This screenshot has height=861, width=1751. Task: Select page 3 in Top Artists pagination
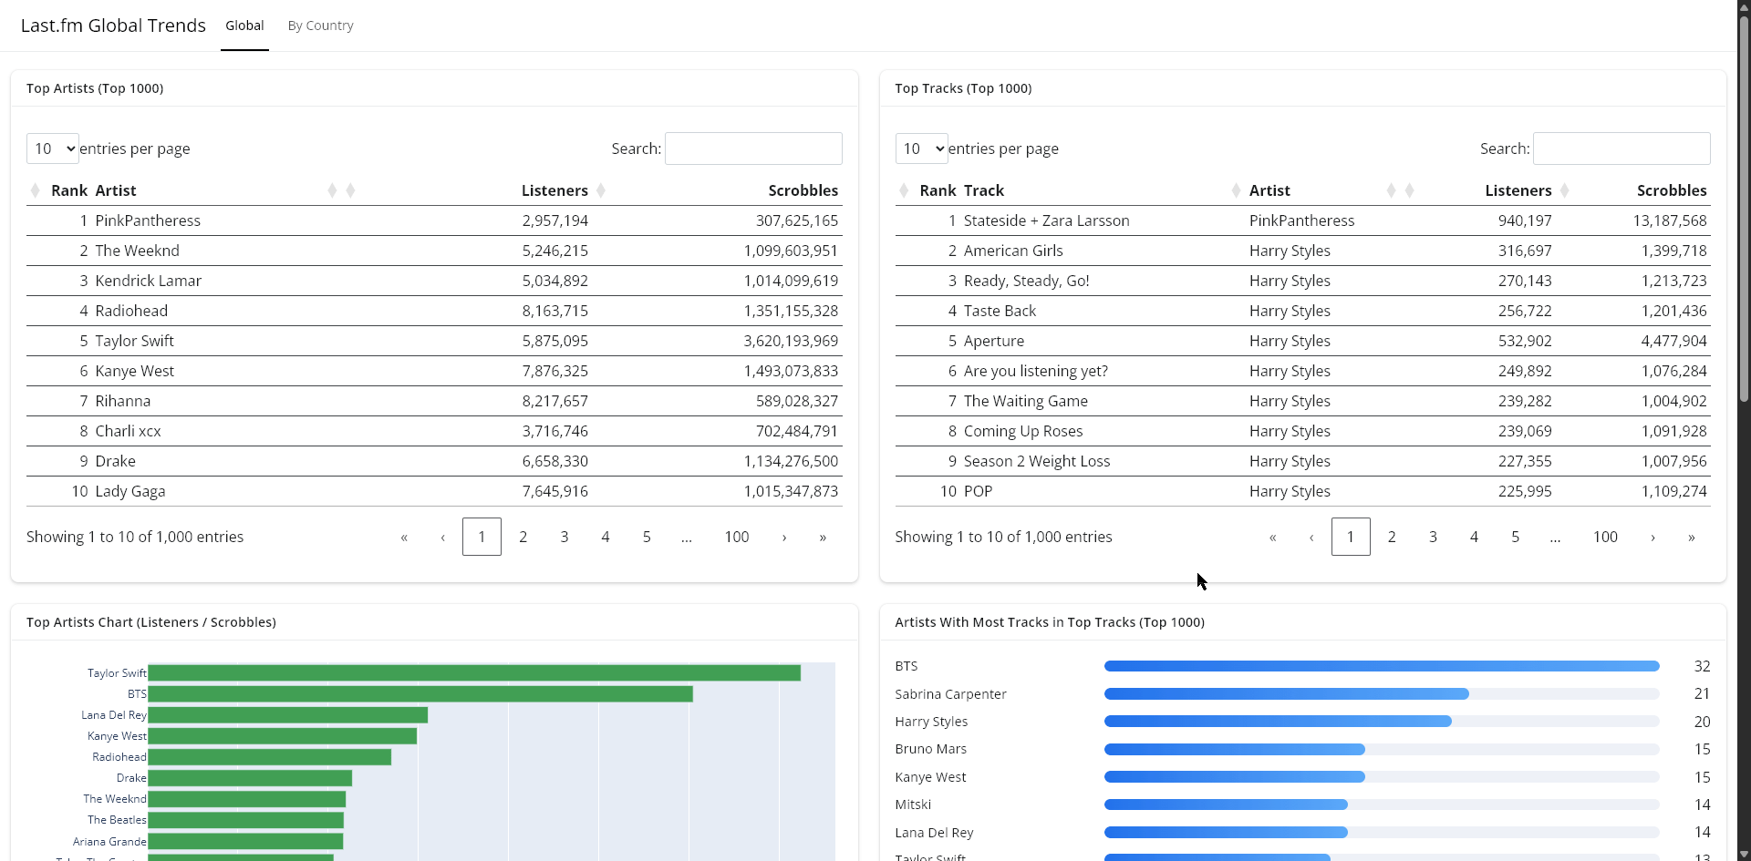(x=564, y=537)
